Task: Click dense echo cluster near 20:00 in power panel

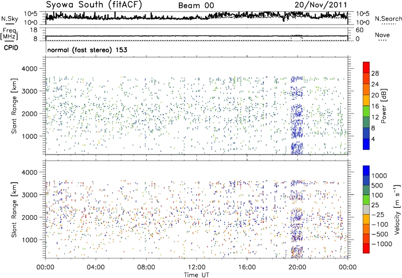Action: [297, 115]
